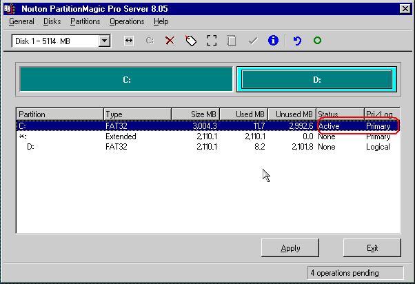Viewport: 415px width, 284px height.
Task: Click the Resize/Move partition toolbar icon
Action: [x=129, y=41]
